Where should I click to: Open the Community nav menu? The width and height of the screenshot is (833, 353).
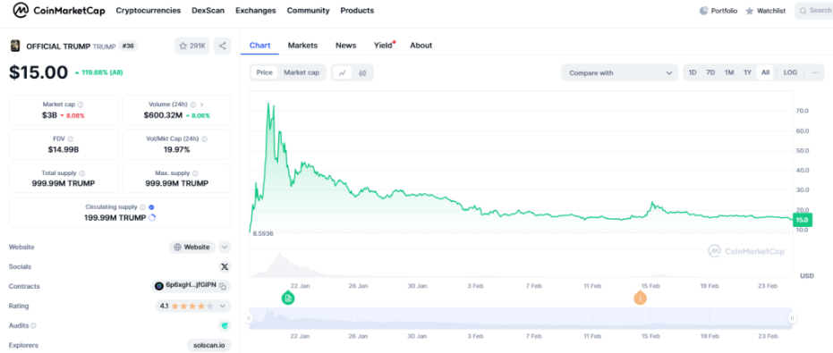coord(308,11)
